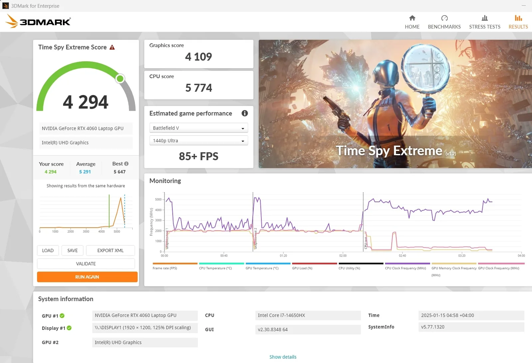Expand system information with Show details
The height and width of the screenshot is (363, 532).
click(283, 357)
